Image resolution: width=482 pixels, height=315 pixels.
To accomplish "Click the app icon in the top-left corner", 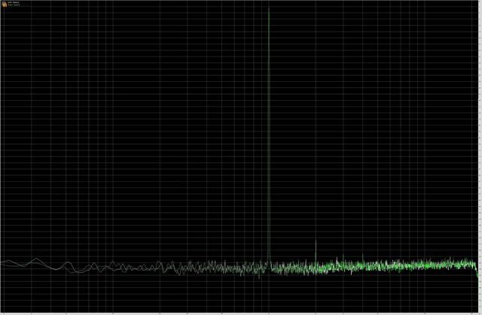I will point(3,3).
